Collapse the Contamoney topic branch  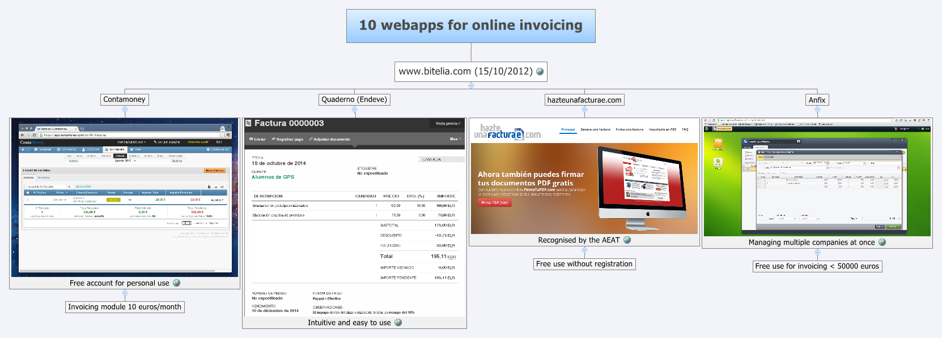pyautogui.click(x=125, y=109)
